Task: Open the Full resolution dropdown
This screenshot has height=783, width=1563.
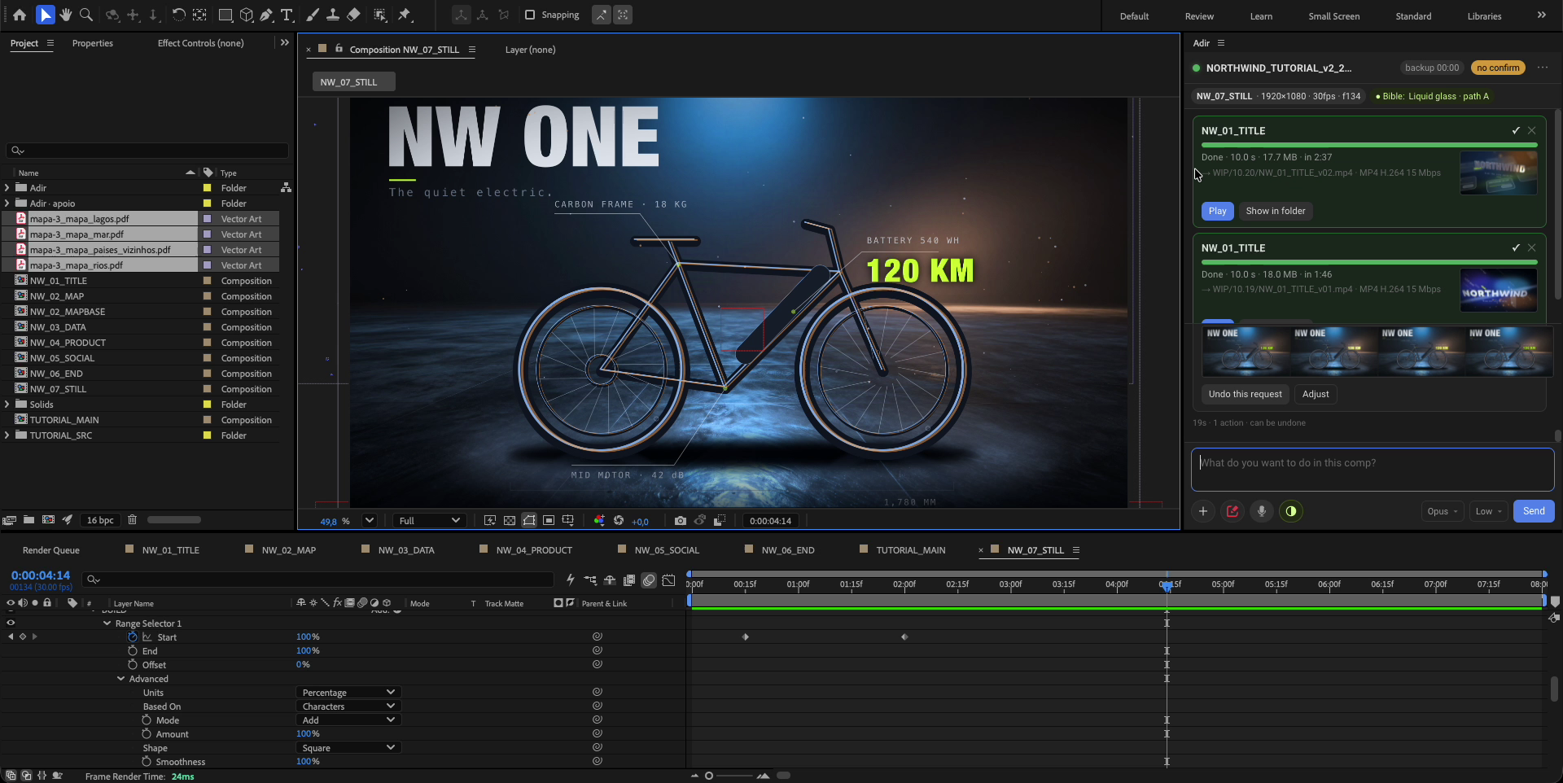Action: pyautogui.click(x=430, y=521)
